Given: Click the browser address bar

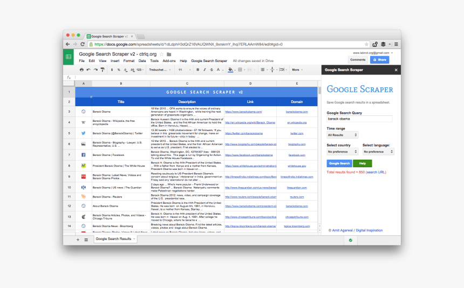Looking at the screenshot, I should [228, 44].
